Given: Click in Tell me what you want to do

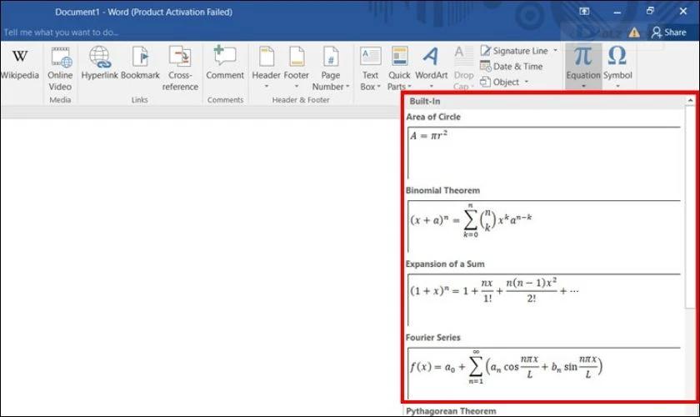Looking at the screenshot, I should click(x=61, y=33).
